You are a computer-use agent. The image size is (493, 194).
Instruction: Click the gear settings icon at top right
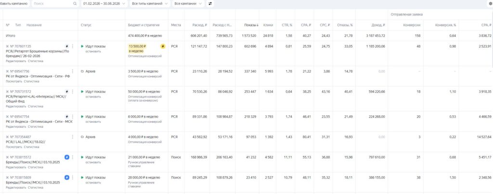pos(491,4)
